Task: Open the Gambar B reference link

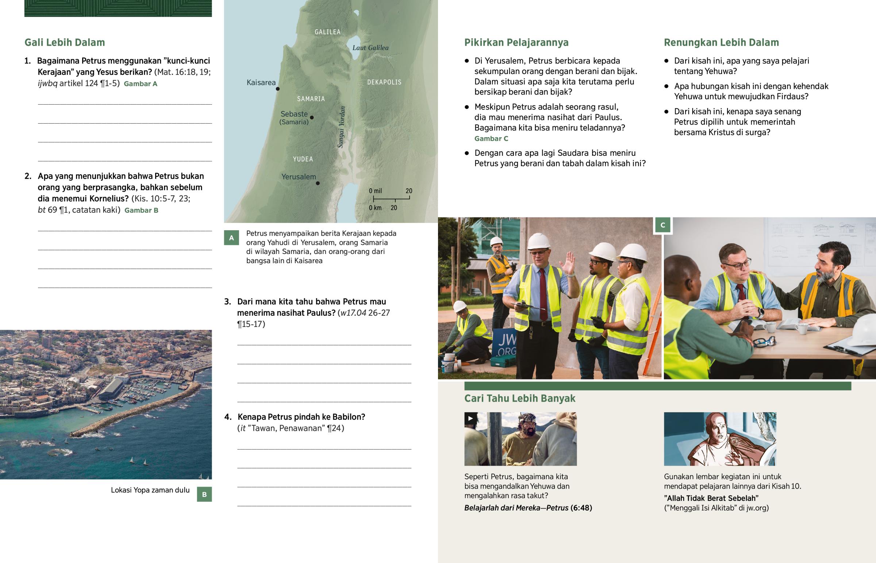Action: pos(141,210)
